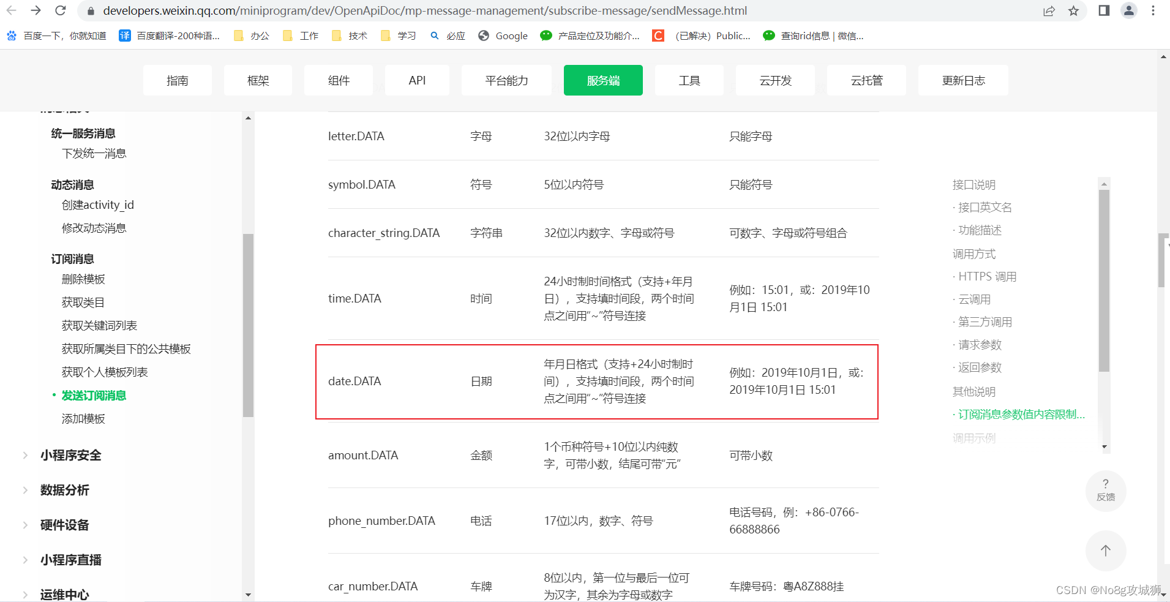Open the 组件 tab

point(339,80)
